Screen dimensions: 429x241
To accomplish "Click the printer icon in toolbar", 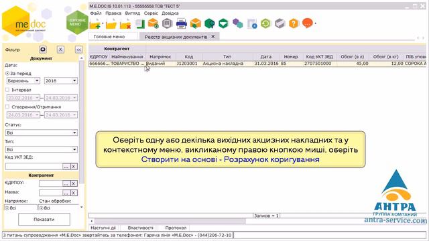I will (182, 24).
